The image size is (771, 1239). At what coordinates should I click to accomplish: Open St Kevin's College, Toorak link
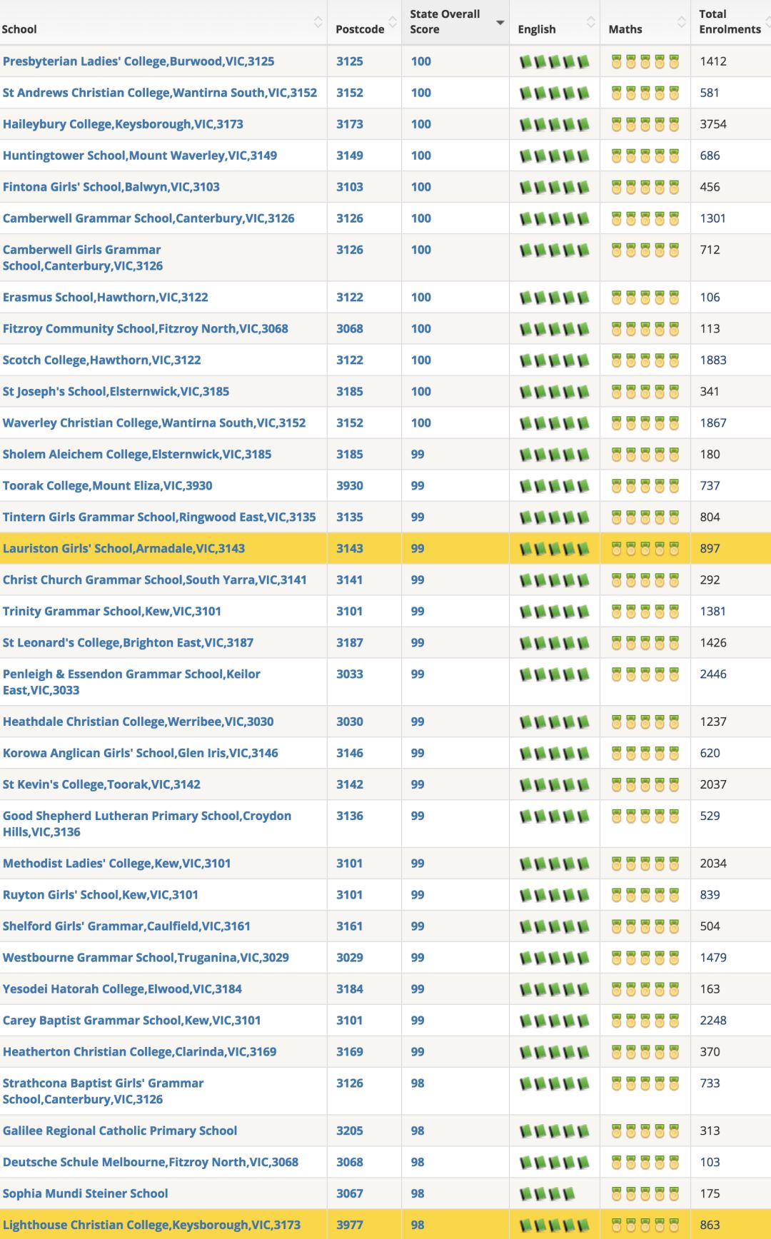(x=101, y=784)
